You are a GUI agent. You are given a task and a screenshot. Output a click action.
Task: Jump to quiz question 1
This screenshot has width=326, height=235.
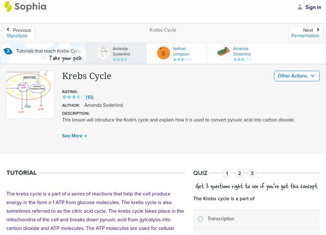[x=227, y=173]
